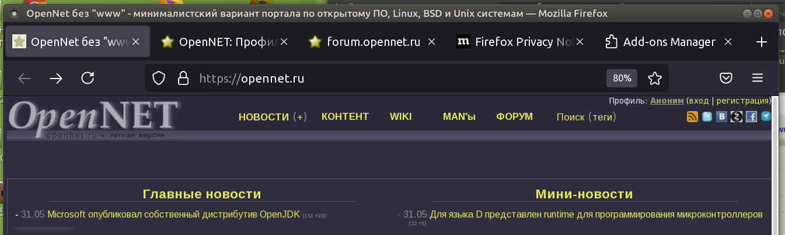Open comments count (151 +10)
The height and width of the screenshot is (235, 785).
coord(315,216)
